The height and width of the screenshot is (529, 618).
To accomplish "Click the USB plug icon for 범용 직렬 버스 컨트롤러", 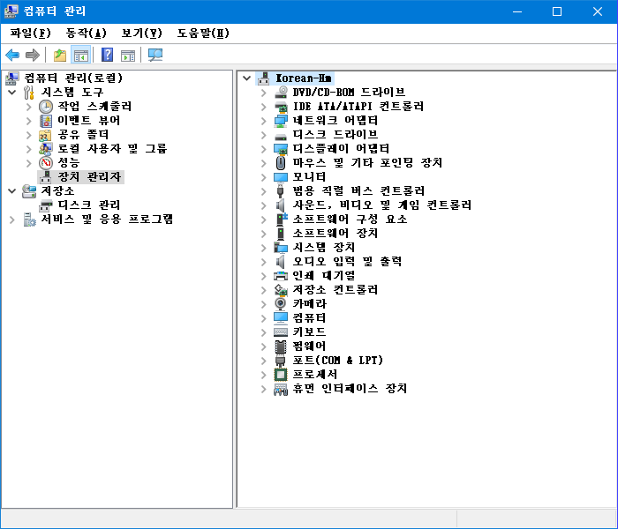I will point(280,191).
